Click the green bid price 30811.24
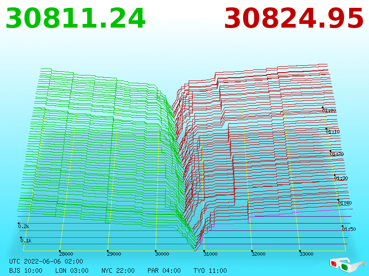This screenshot has width=369, height=276. click(x=76, y=18)
